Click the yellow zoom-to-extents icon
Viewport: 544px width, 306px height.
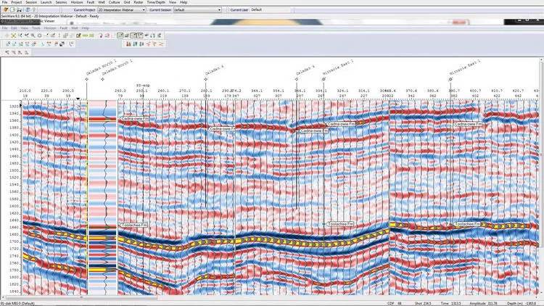[14, 36]
